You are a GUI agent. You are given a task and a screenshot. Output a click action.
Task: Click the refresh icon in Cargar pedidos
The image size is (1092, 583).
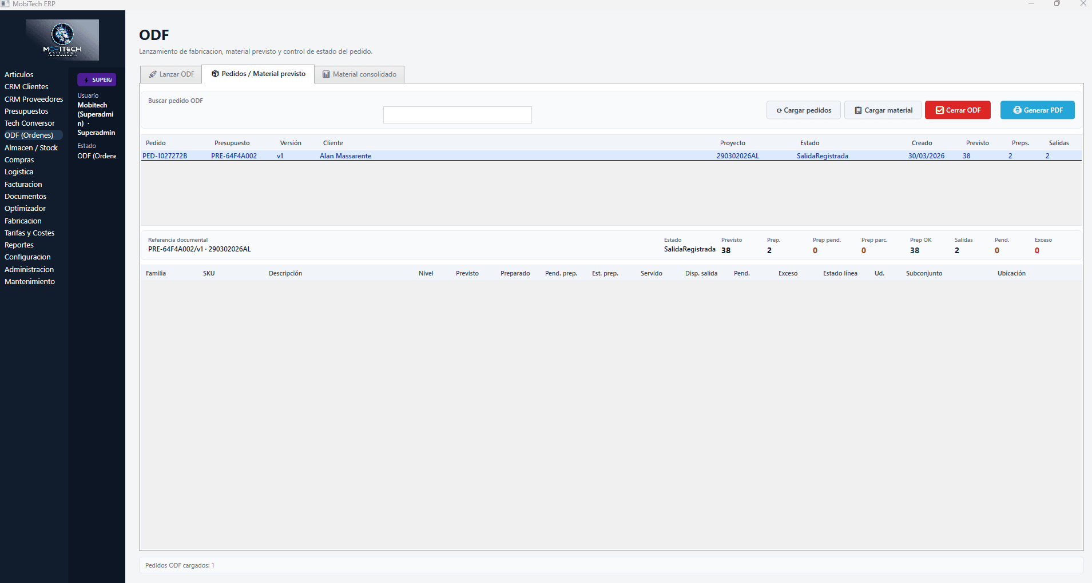tap(779, 110)
